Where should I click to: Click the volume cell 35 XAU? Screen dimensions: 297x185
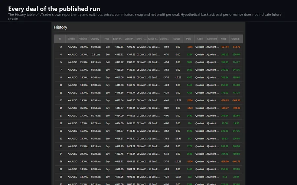point(84,108)
